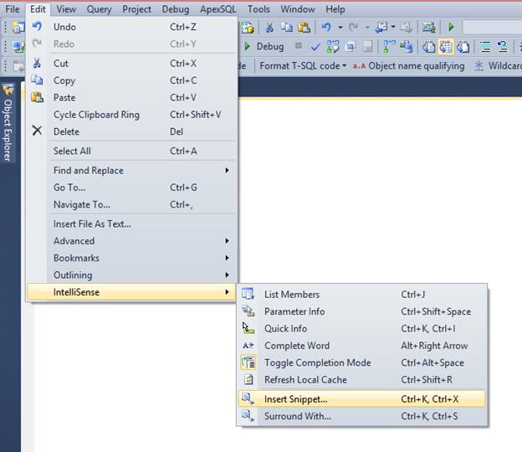This screenshot has height=452, width=522.
Task: Choose Parameter Info submenu item
Action: coord(362,311)
